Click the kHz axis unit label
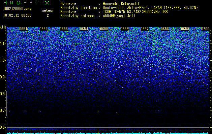Screen dimensions: 212x134 click(3, 27)
